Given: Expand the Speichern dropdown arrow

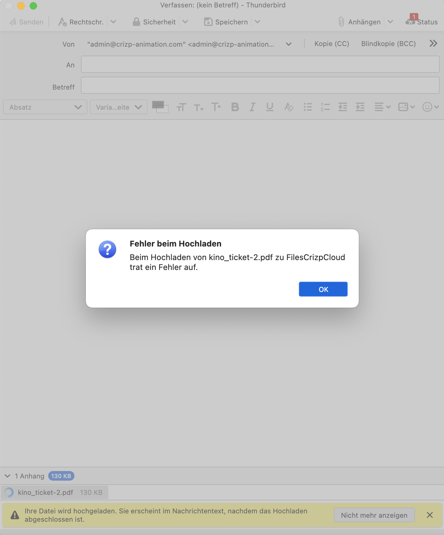Looking at the screenshot, I should [x=258, y=22].
